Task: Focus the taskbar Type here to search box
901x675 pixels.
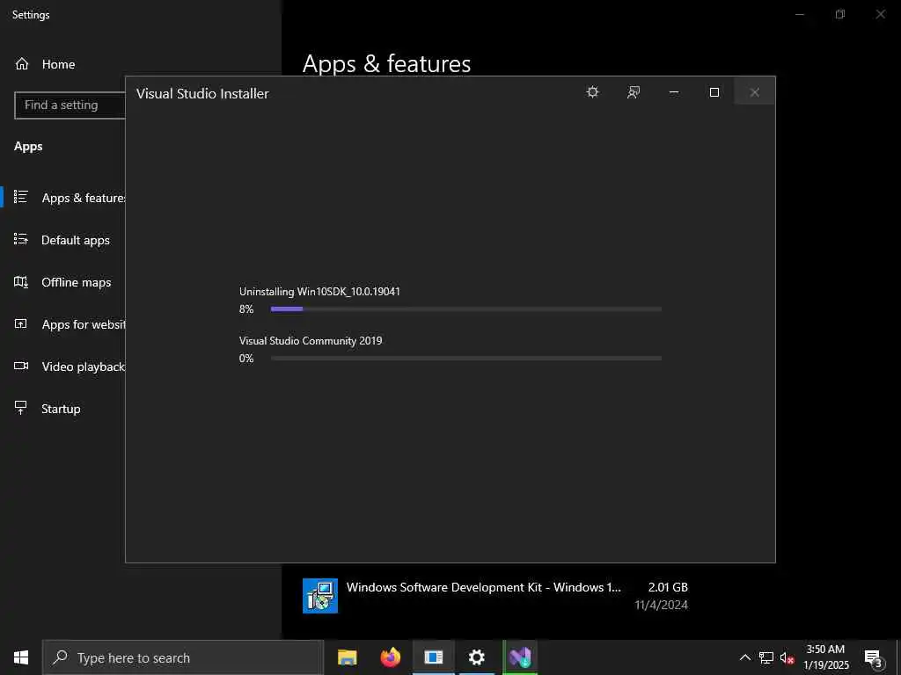Action: 183,657
